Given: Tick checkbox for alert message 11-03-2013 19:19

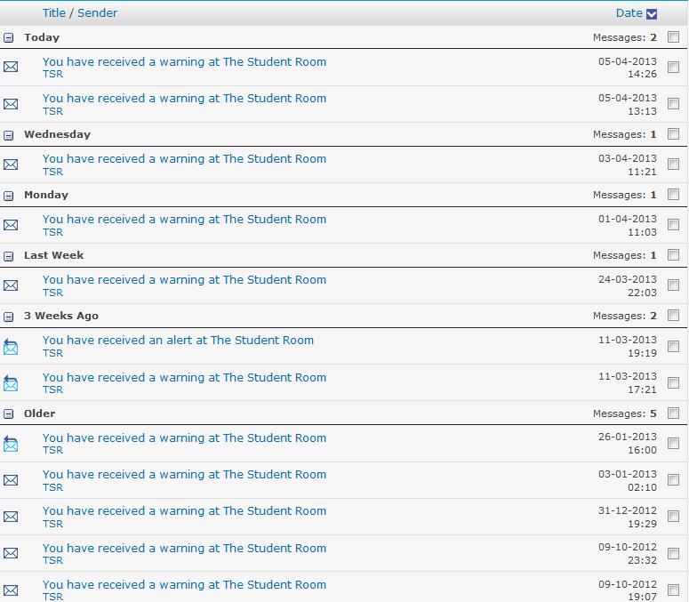Looking at the screenshot, I should click(673, 346).
